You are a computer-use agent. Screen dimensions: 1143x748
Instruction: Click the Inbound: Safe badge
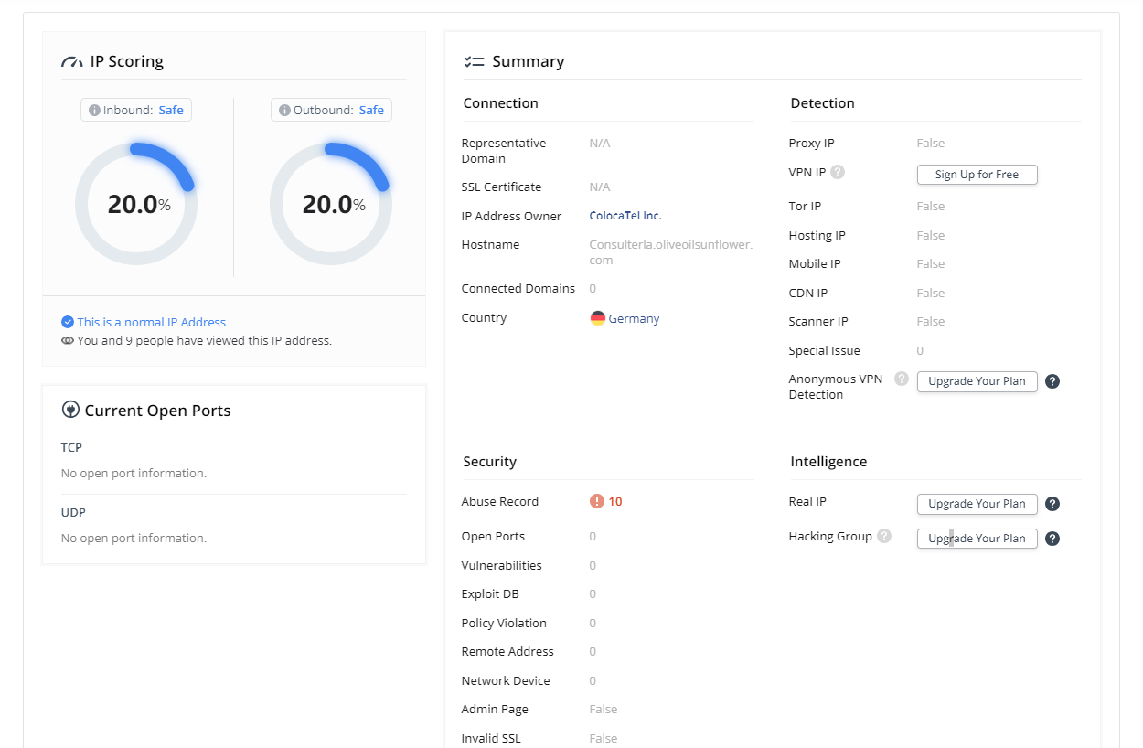click(136, 111)
